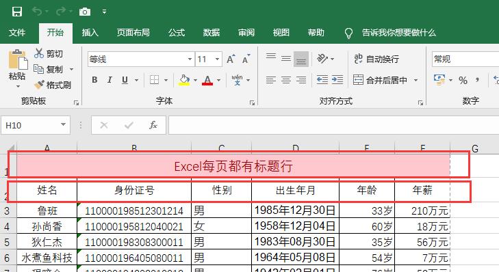Click the 粘贴 paste clipboard icon
Viewport: 499px width, 272px height.
point(18,59)
